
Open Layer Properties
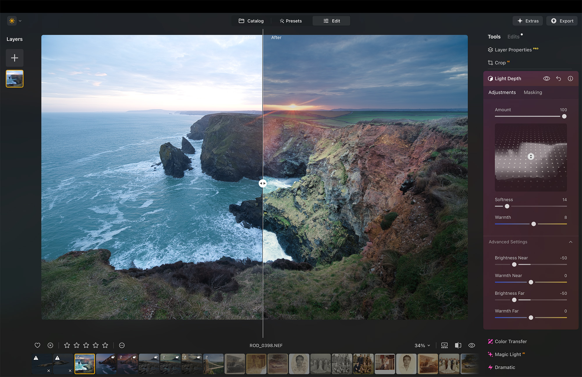513,49
